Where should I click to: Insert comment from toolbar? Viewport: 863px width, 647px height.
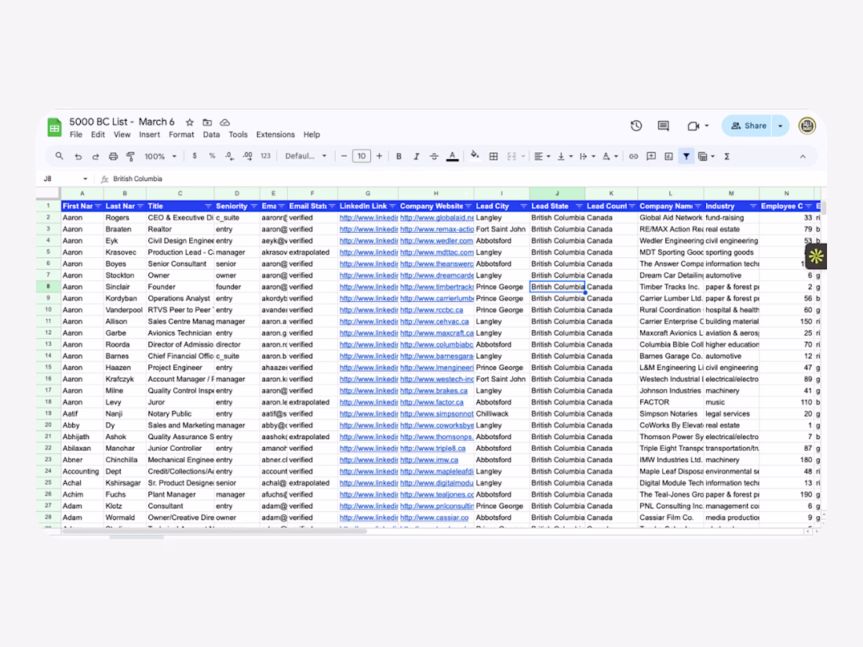pos(651,156)
